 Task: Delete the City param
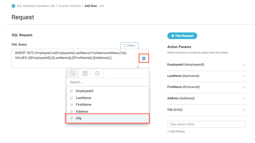coord(244,110)
